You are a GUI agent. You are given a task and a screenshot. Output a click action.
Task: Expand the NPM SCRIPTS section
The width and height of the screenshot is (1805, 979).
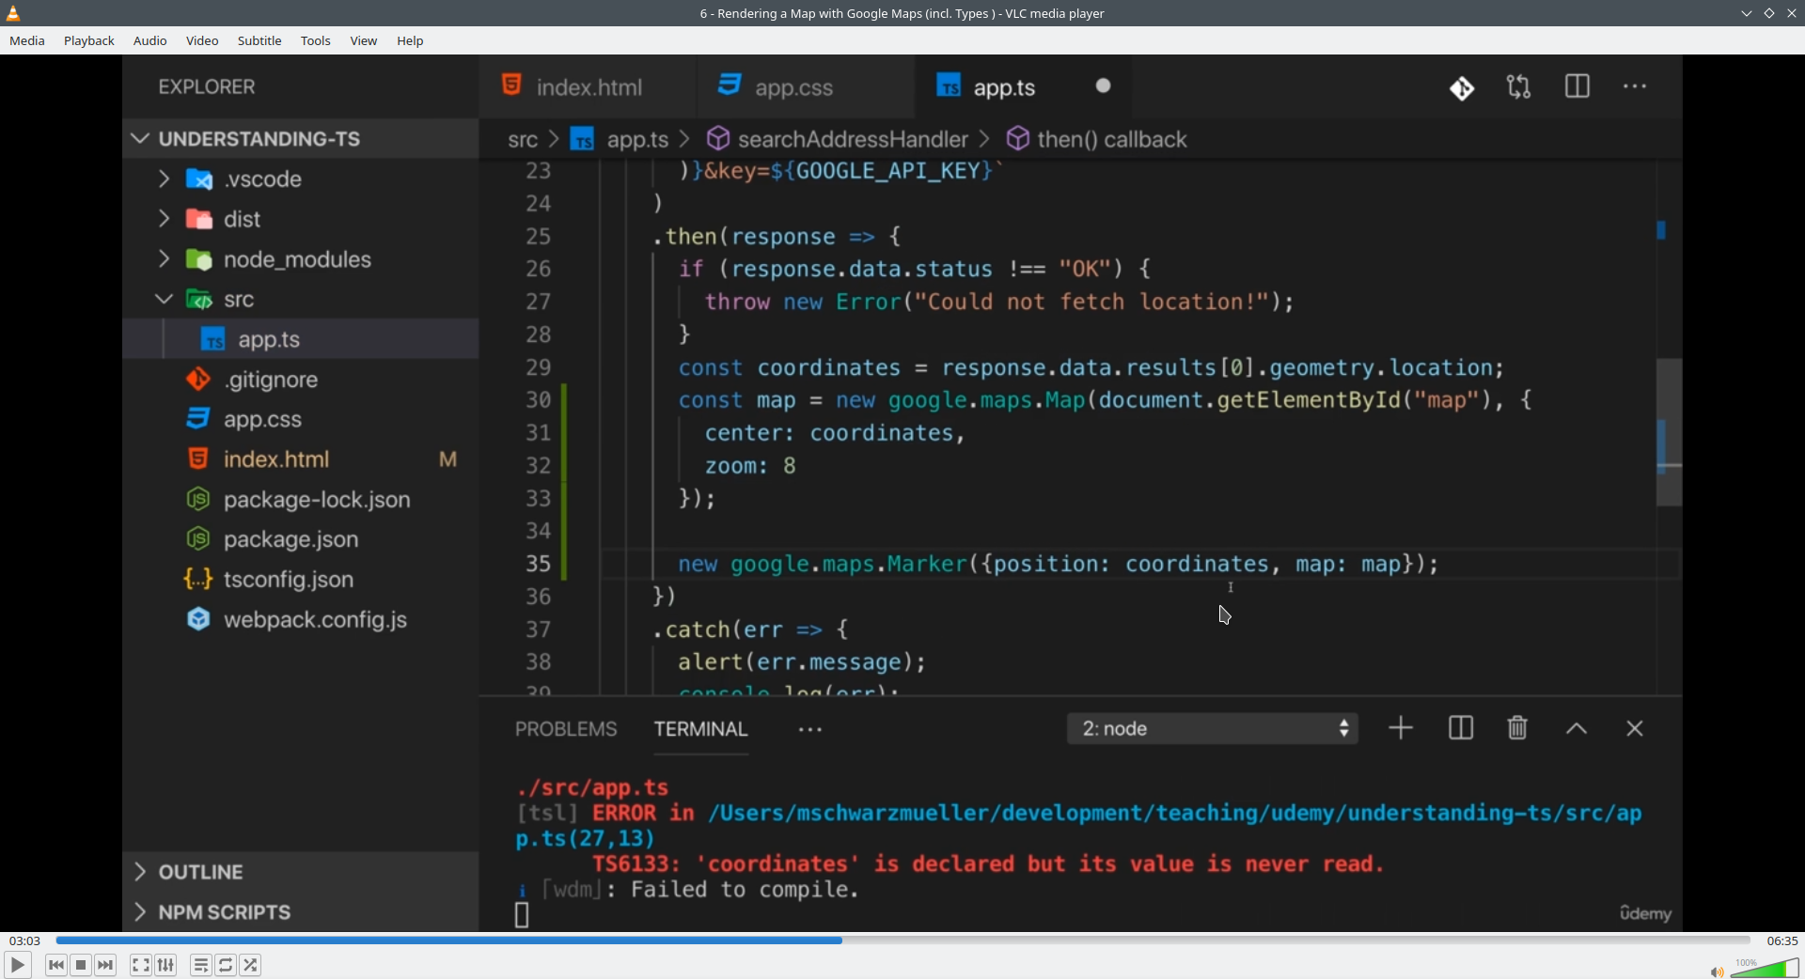301,912
